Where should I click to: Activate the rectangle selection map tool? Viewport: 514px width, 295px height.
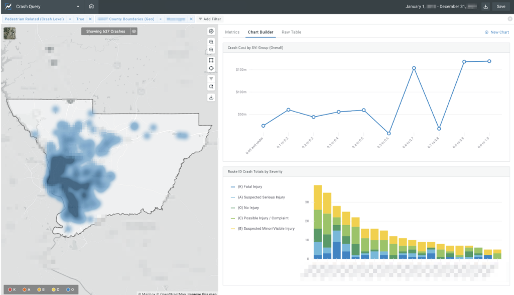[x=211, y=60]
